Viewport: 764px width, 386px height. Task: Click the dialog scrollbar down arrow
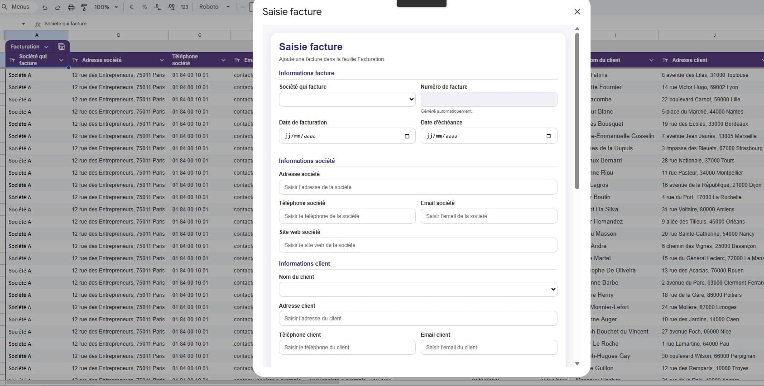[577, 363]
